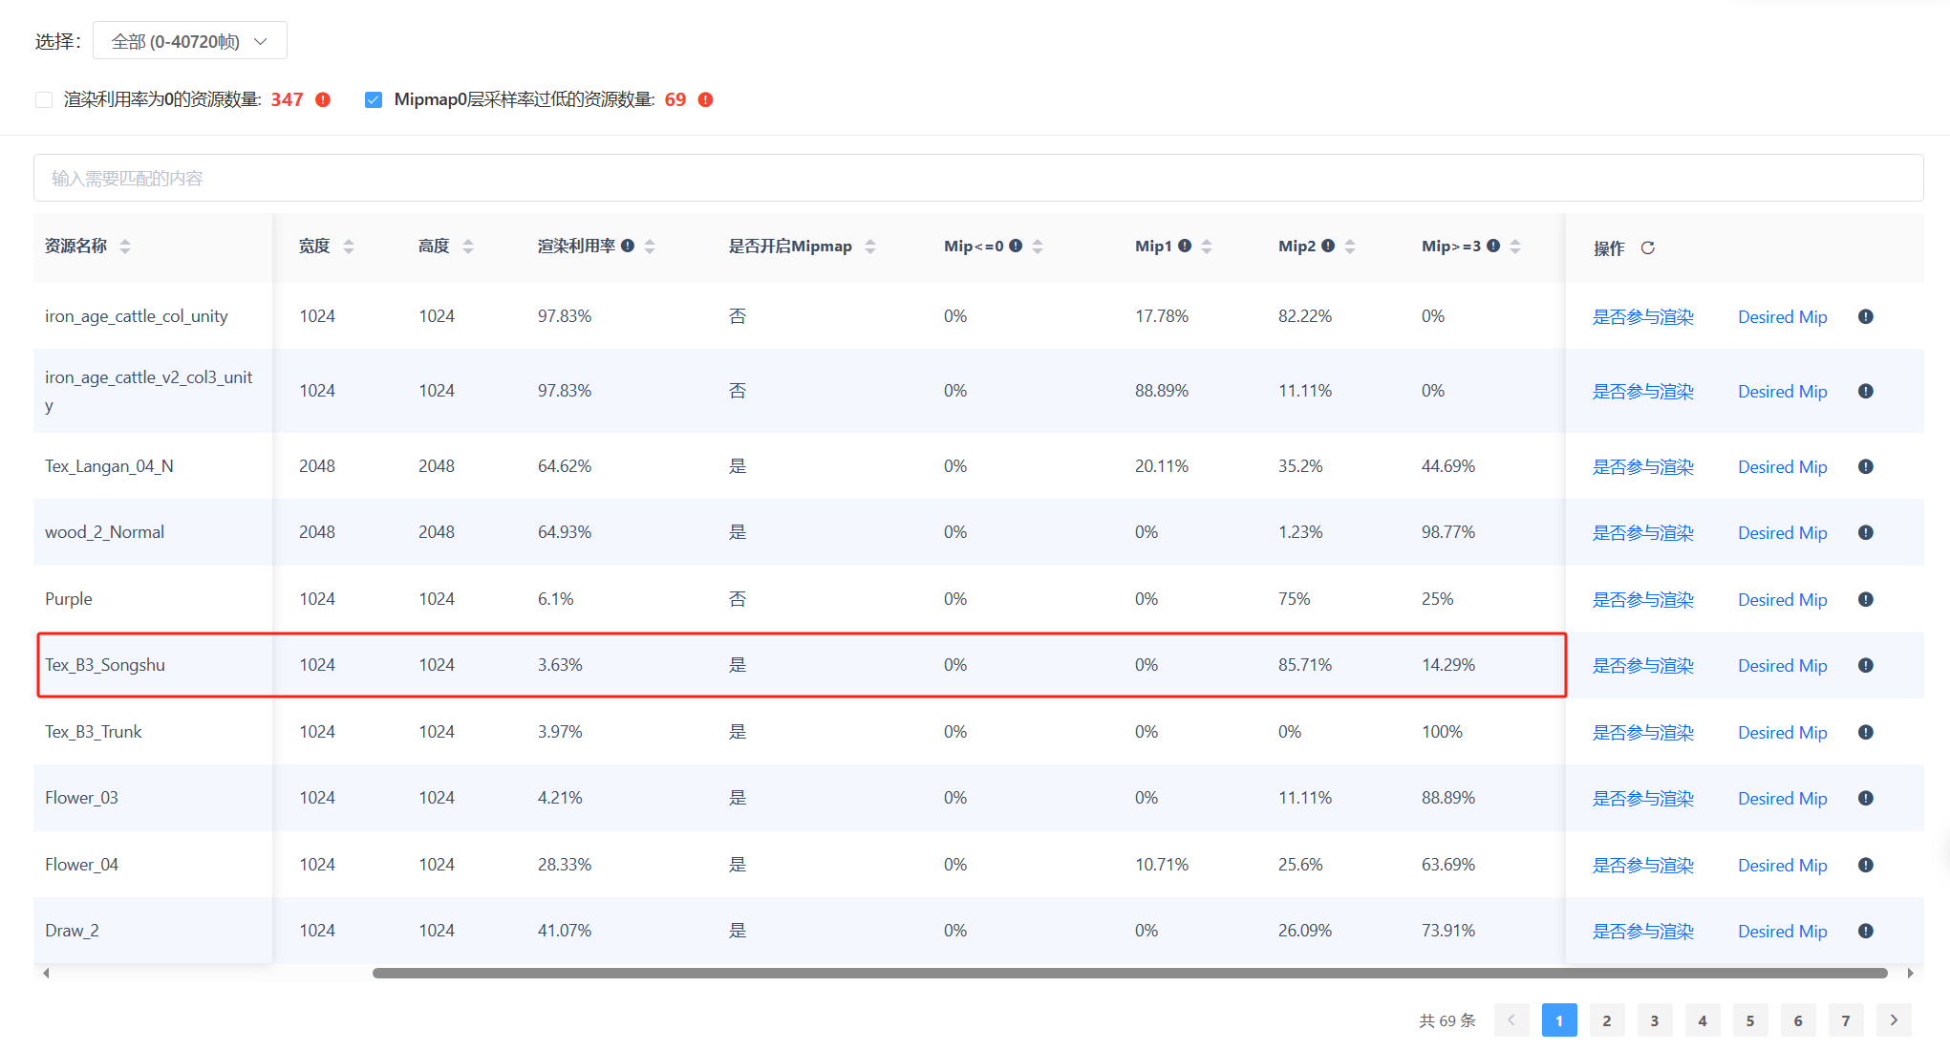Uncheck Mipmap0层采样率过低的资源数量 checkbox

pos(374,99)
